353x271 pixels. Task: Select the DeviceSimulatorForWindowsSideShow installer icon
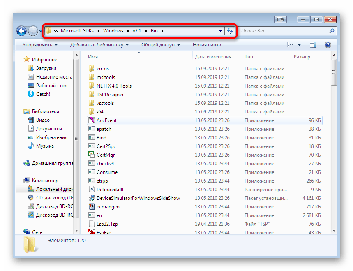[x=91, y=198]
